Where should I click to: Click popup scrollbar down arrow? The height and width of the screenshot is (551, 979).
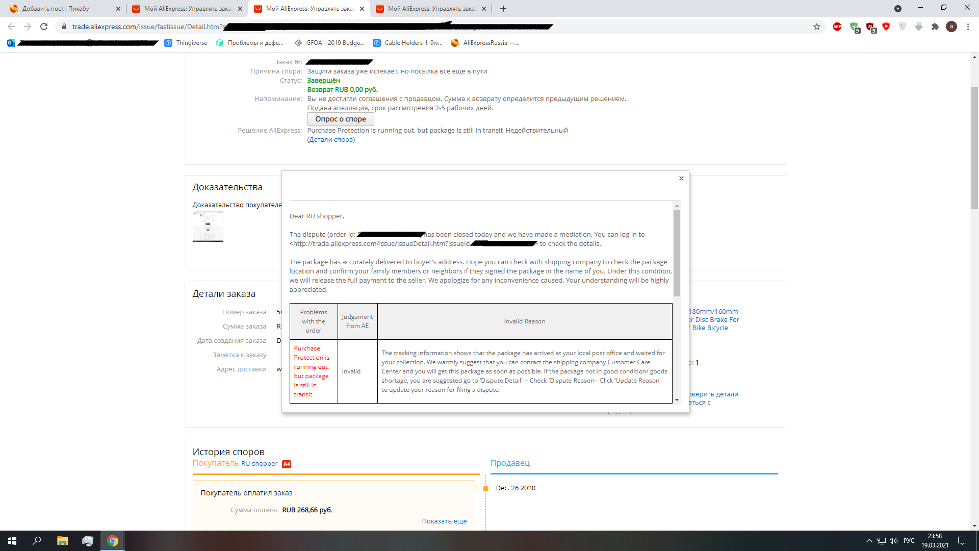click(677, 400)
